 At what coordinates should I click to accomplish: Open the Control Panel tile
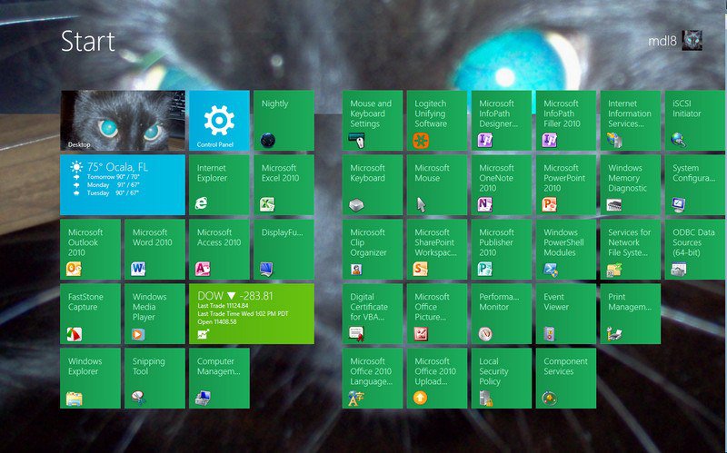tap(219, 121)
